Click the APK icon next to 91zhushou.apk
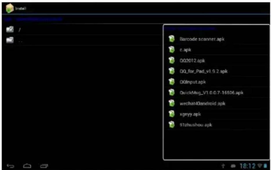The image size is (271, 170). [171, 125]
